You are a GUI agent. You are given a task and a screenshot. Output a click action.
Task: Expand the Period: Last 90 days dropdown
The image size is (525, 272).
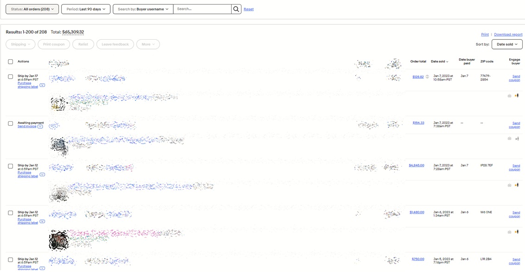tap(86, 9)
